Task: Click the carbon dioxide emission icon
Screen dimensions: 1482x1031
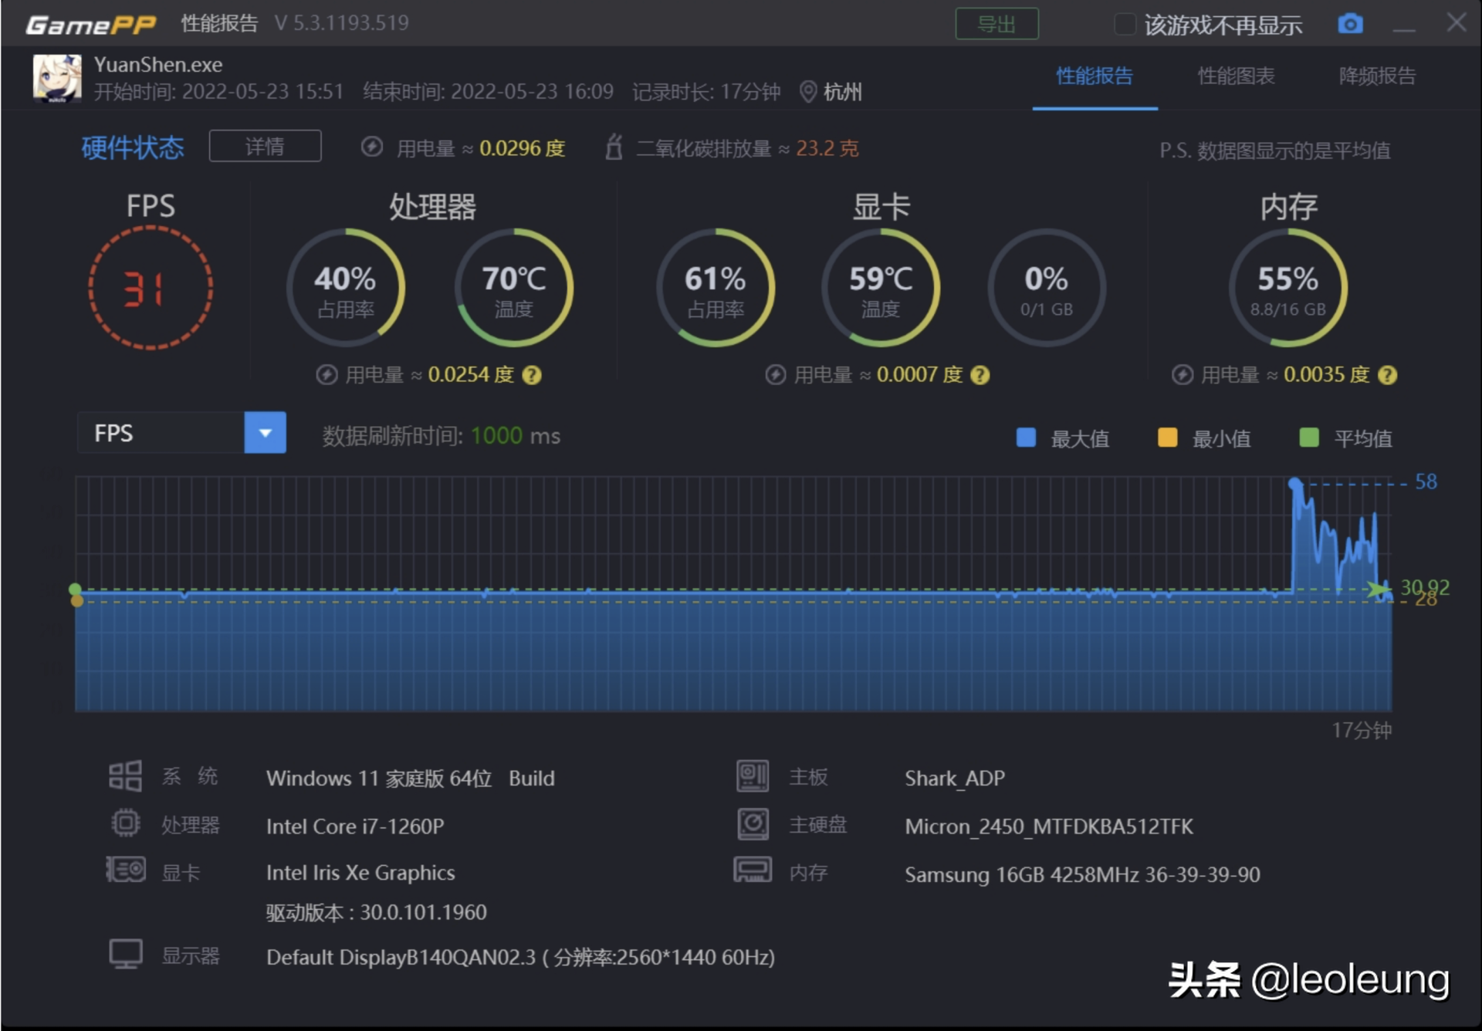Action: (614, 146)
